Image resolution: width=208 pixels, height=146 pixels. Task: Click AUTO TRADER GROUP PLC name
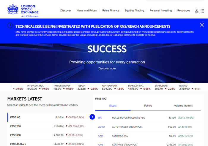pos(127,127)
